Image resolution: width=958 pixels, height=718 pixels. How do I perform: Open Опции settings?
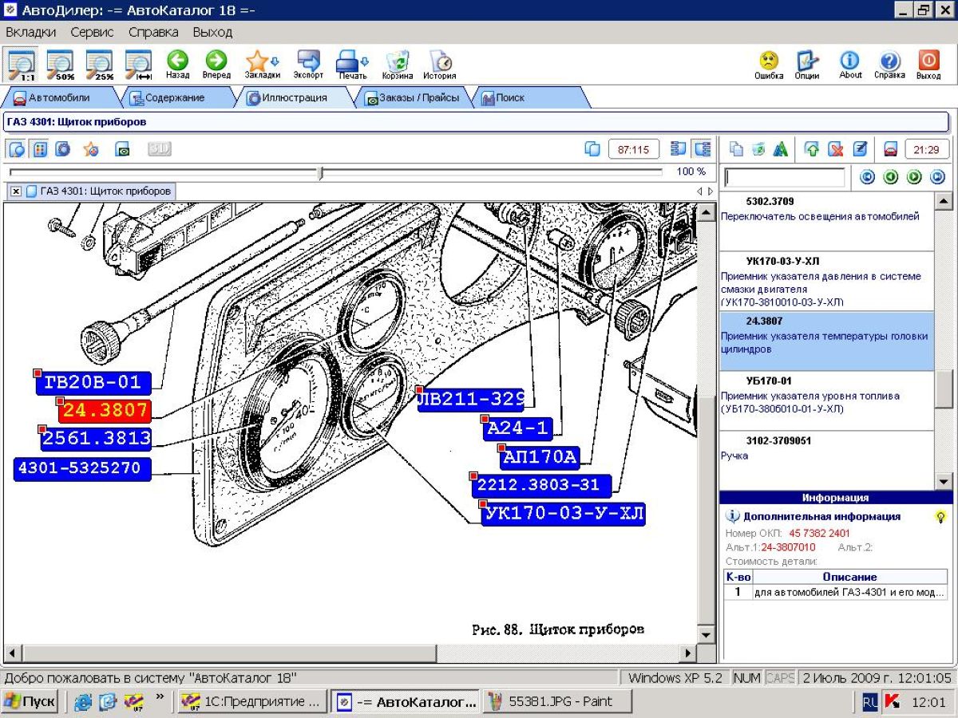point(807,64)
